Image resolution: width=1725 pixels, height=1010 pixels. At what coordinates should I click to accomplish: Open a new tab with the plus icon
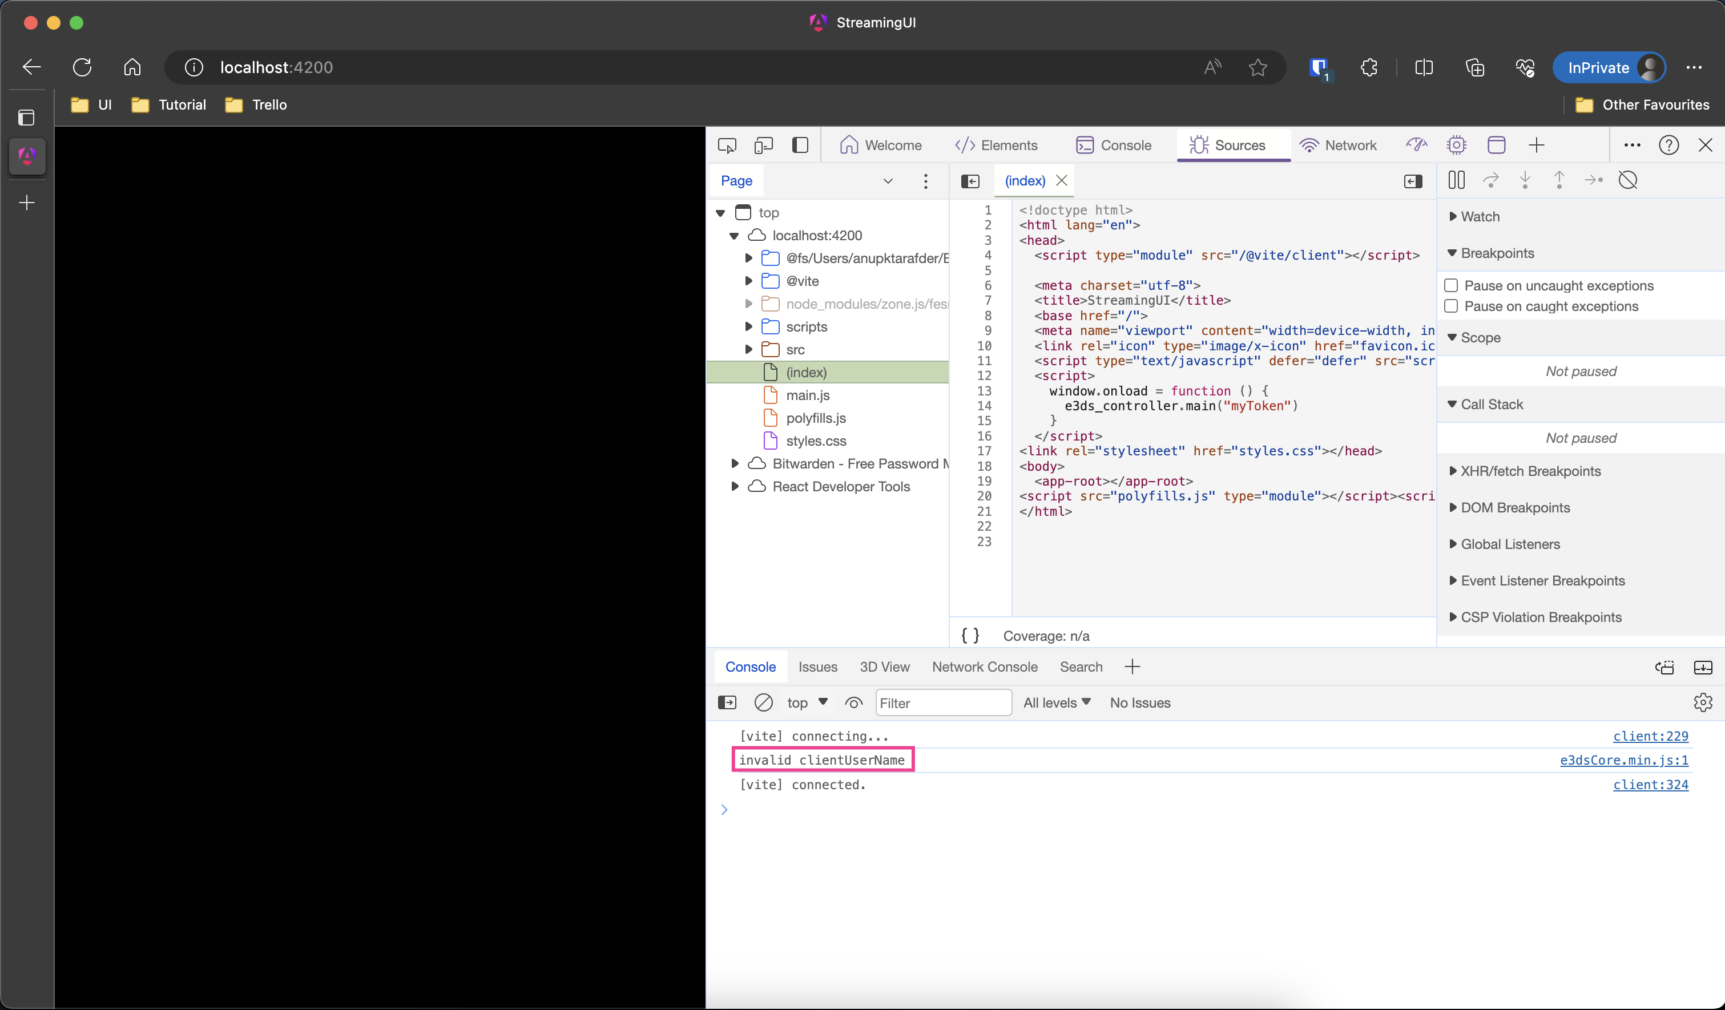tap(27, 203)
